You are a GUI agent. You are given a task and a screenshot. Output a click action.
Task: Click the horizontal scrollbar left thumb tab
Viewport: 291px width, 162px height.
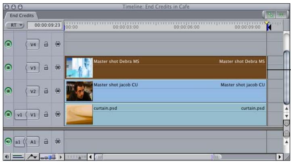coord(99,157)
